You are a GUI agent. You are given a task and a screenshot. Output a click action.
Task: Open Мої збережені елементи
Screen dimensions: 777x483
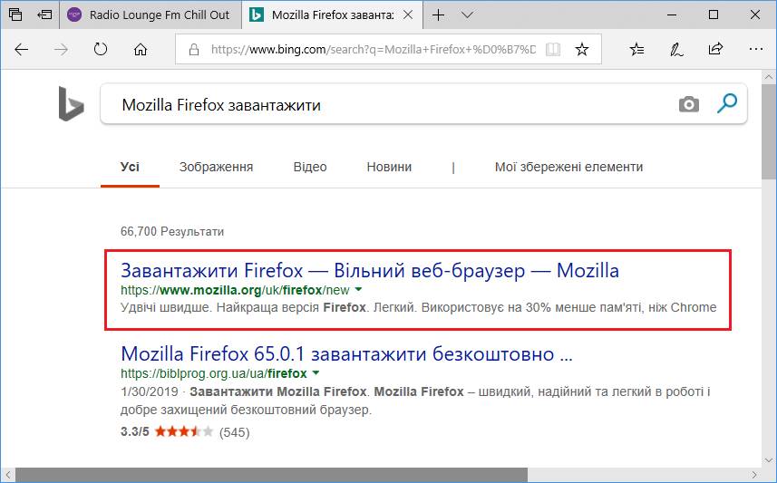point(568,167)
